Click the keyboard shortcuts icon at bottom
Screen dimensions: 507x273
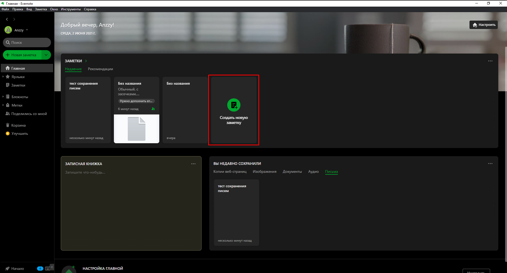(x=48, y=269)
